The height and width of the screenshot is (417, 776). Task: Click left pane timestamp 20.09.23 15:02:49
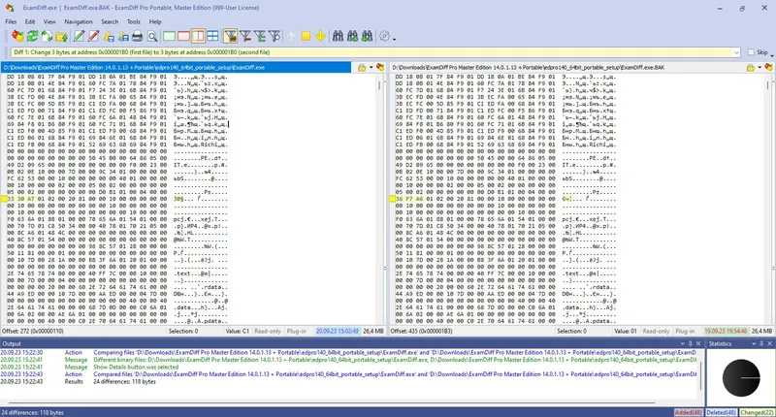pos(338,331)
